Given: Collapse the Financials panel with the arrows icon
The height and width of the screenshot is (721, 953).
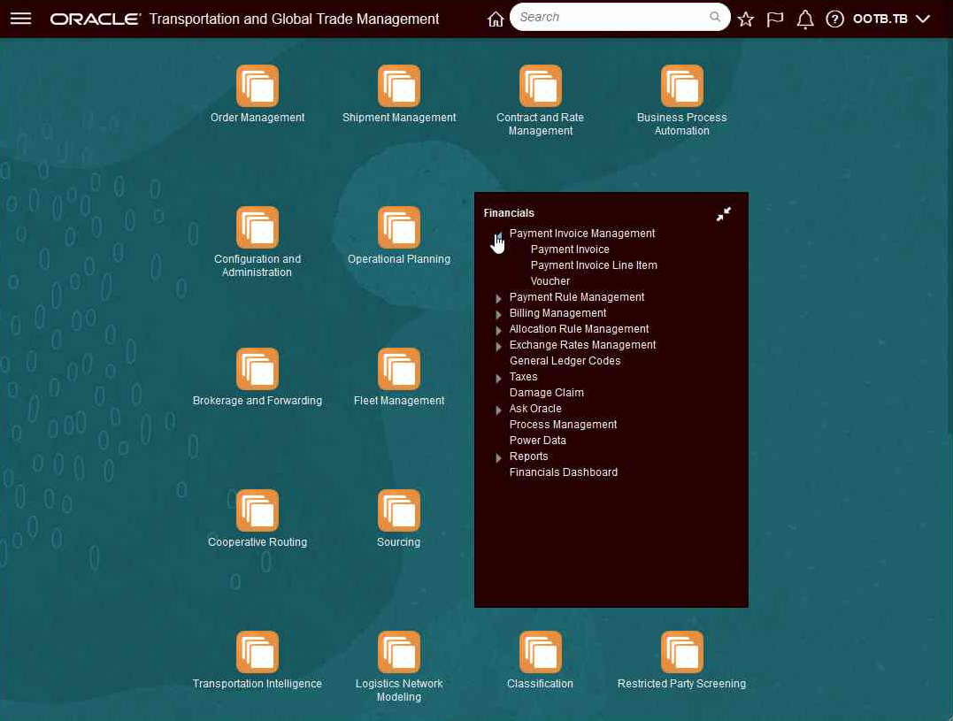Looking at the screenshot, I should coord(723,214).
